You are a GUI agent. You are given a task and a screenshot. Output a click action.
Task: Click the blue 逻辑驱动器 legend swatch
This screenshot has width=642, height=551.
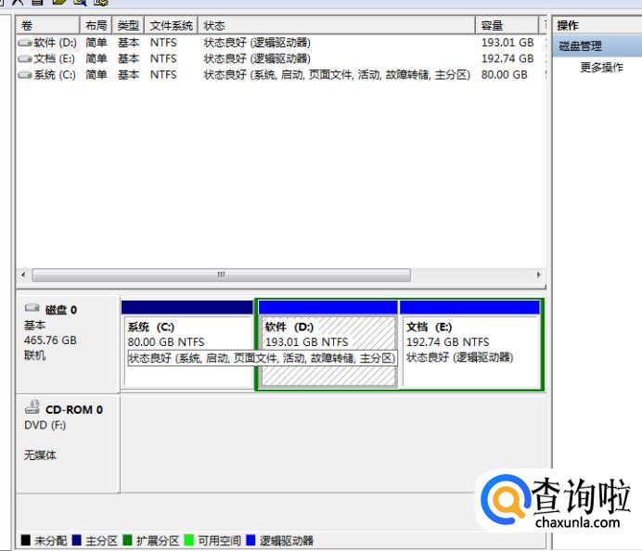coord(250,541)
